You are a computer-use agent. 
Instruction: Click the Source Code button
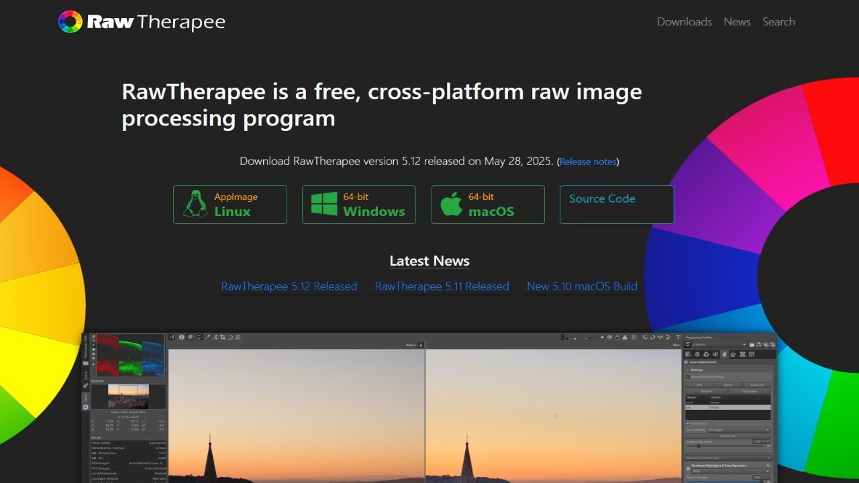tap(617, 205)
